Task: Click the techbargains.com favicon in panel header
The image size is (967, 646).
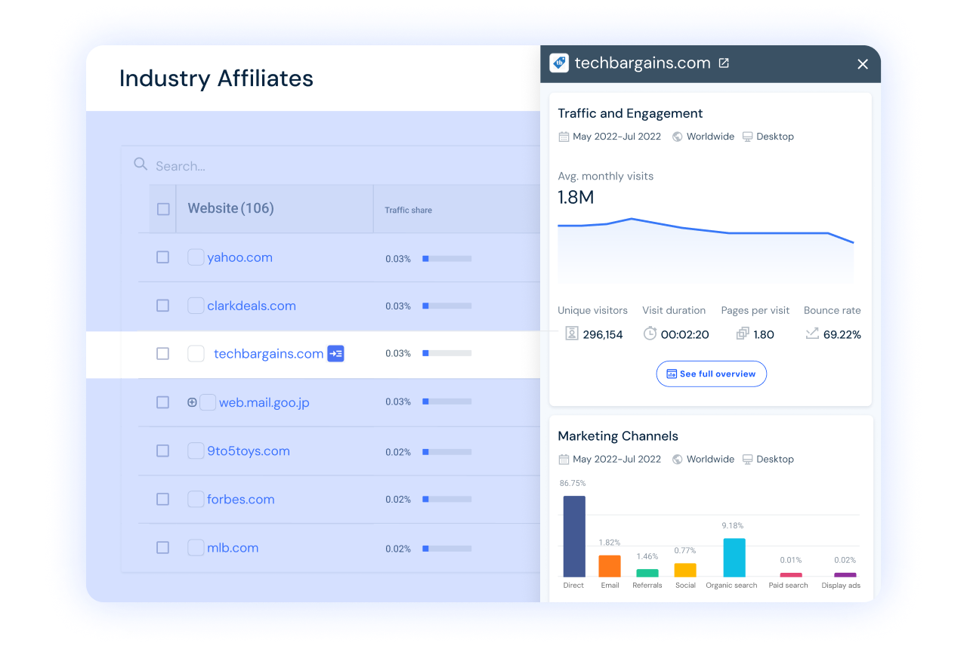Action: (559, 63)
